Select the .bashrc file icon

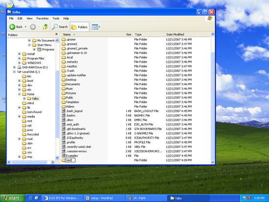click(x=64, y=115)
